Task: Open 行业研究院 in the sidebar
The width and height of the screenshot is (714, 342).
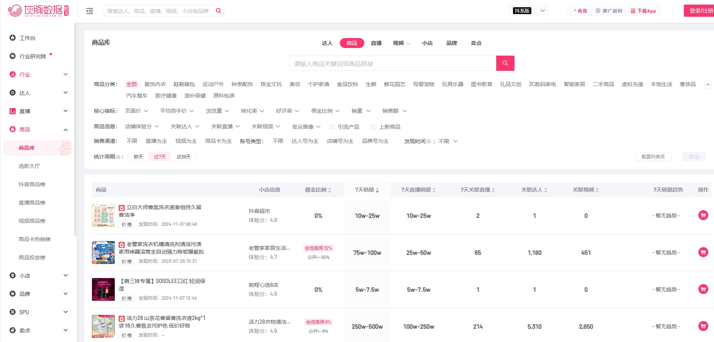Action: tap(33, 56)
